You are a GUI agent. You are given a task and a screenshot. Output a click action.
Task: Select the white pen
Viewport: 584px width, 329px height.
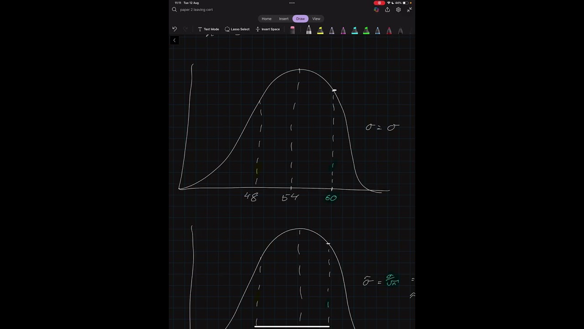(309, 30)
